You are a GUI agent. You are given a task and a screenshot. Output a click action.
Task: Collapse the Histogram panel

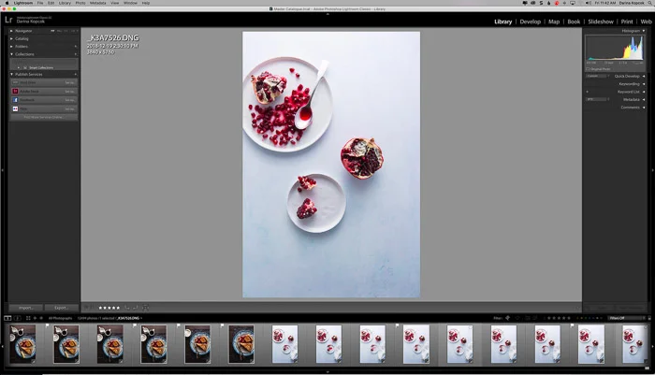point(644,31)
